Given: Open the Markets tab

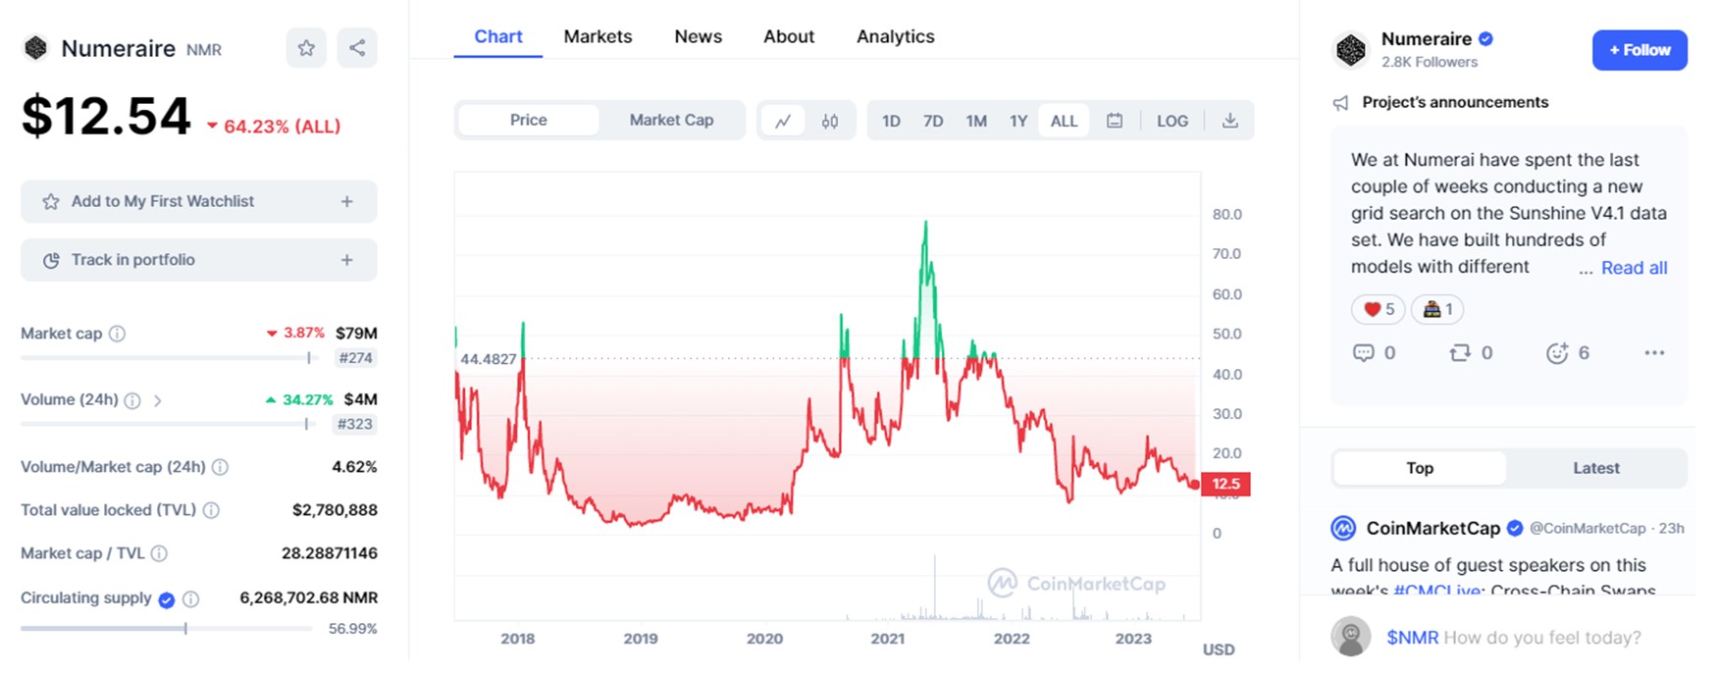Looking at the screenshot, I should 598,36.
